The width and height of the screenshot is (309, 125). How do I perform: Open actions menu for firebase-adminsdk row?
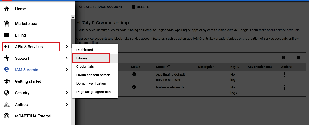point(284,87)
